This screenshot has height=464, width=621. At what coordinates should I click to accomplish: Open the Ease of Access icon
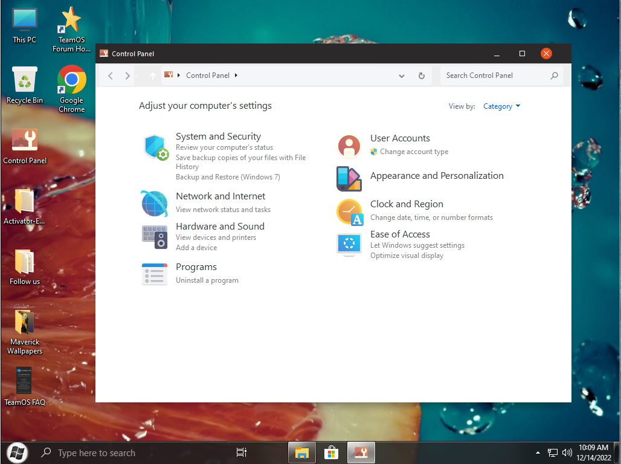(349, 245)
